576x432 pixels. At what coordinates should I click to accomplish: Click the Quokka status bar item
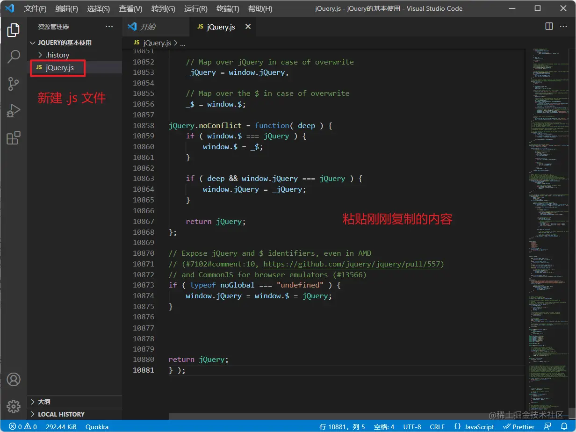97,426
